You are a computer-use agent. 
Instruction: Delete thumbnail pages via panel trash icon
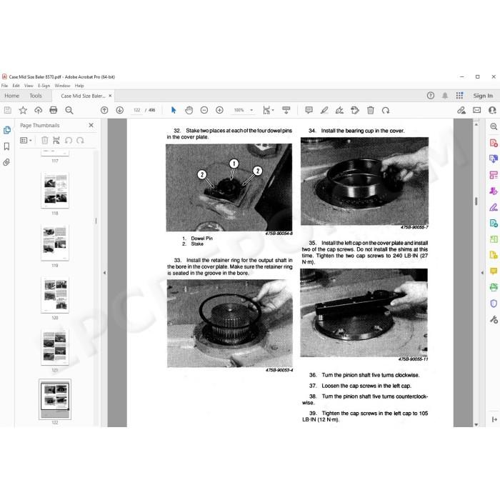pos(45,140)
